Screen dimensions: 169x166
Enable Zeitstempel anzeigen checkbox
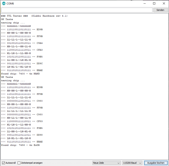(19, 163)
